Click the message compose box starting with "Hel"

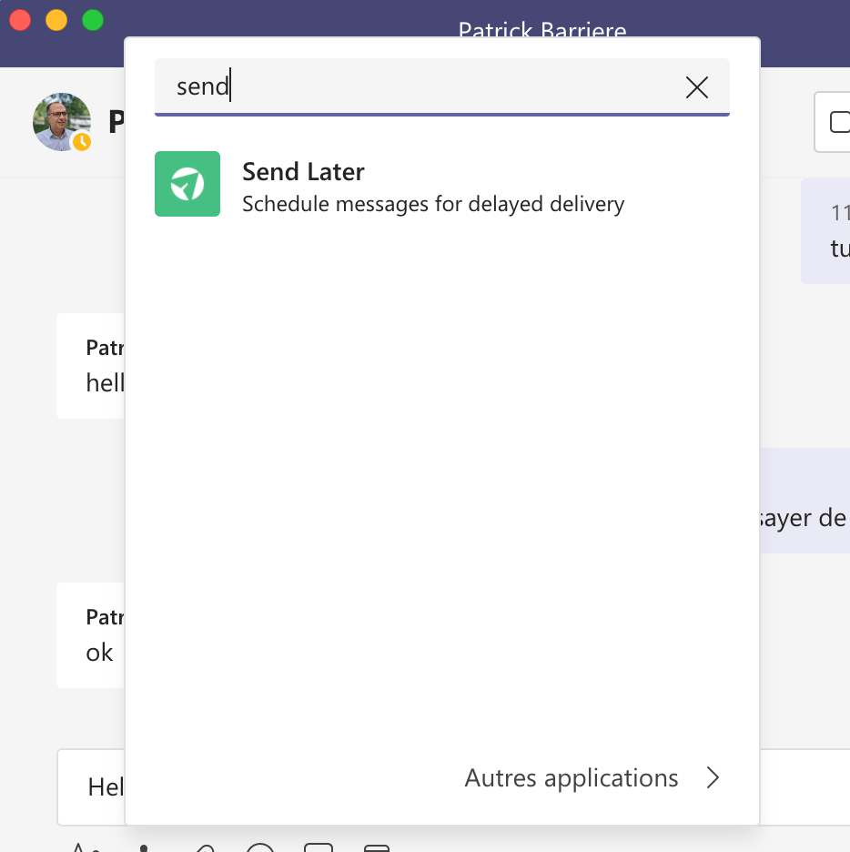[x=91, y=786]
